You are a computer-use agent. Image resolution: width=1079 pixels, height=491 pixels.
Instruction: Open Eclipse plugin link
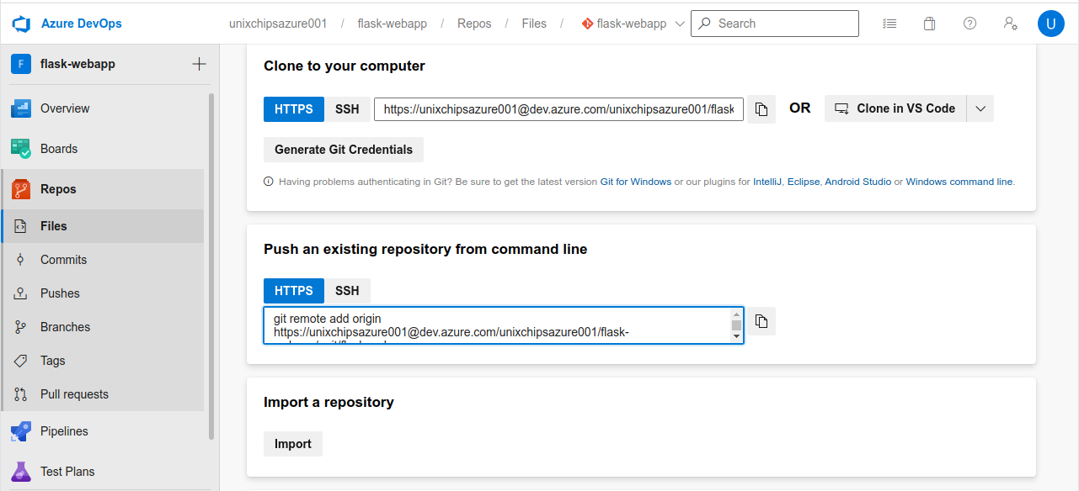point(804,182)
